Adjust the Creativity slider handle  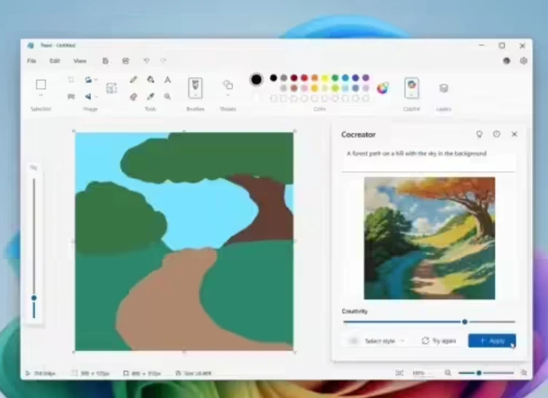(x=464, y=321)
